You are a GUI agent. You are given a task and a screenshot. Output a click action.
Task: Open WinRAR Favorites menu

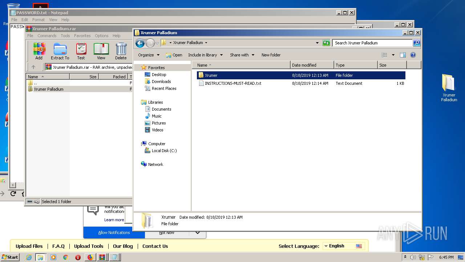click(82, 36)
